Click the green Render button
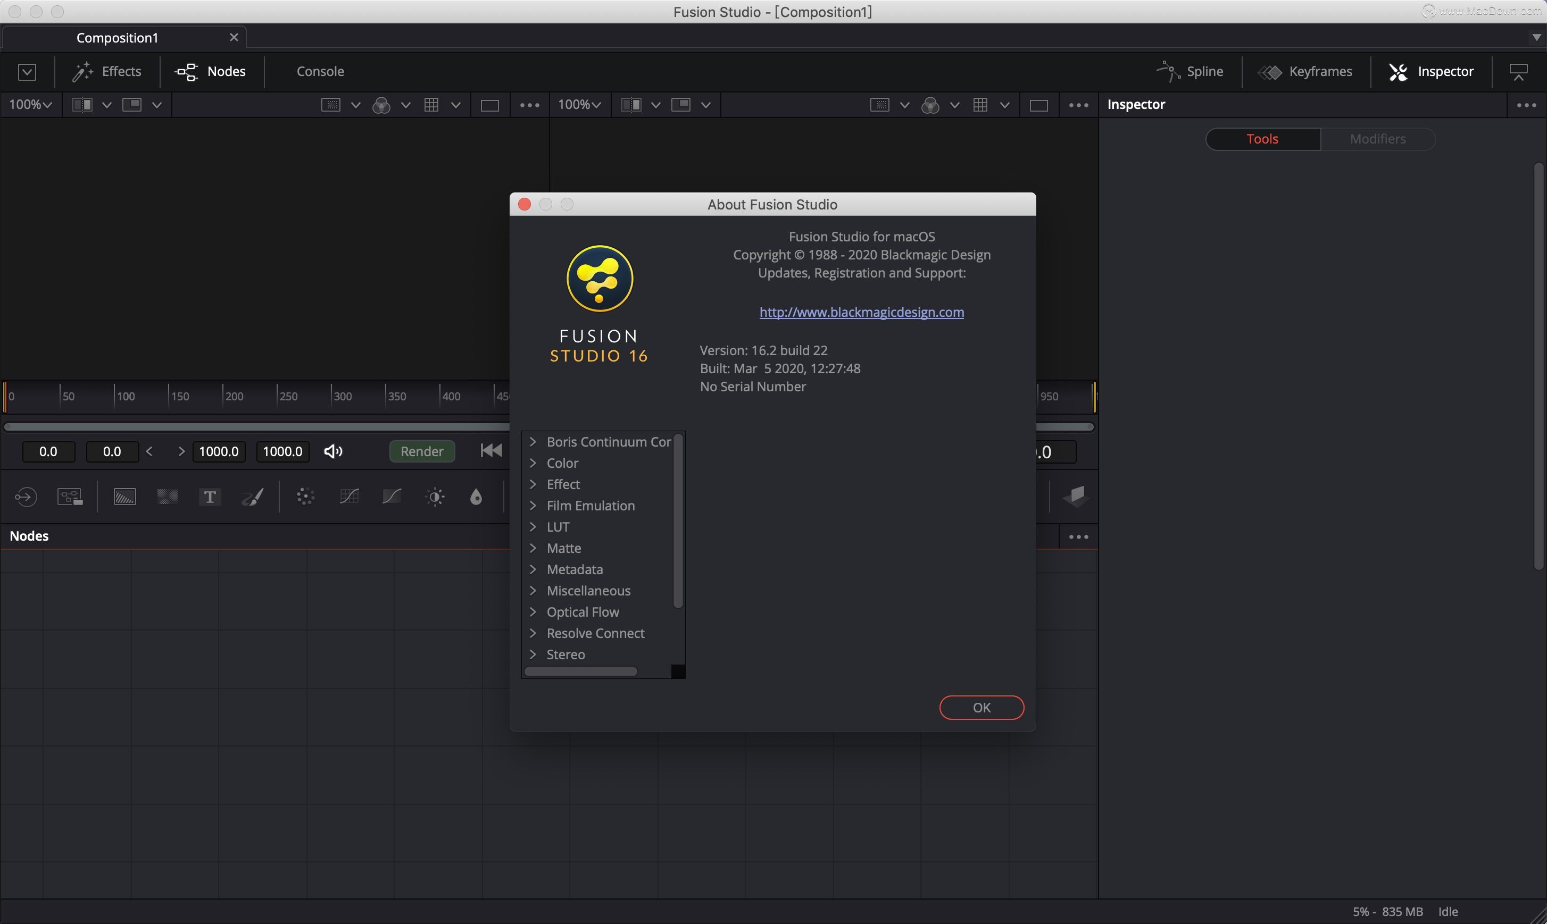This screenshot has height=924, width=1547. 422,451
